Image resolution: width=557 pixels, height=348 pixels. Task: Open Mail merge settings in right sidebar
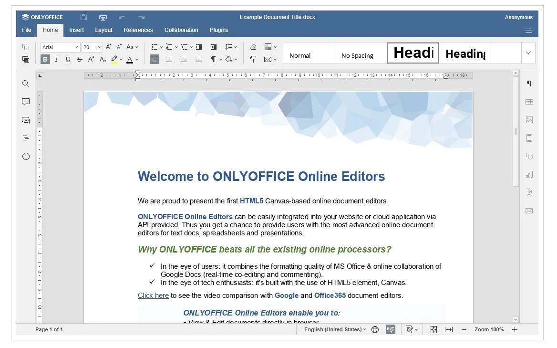tap(529, 211)
